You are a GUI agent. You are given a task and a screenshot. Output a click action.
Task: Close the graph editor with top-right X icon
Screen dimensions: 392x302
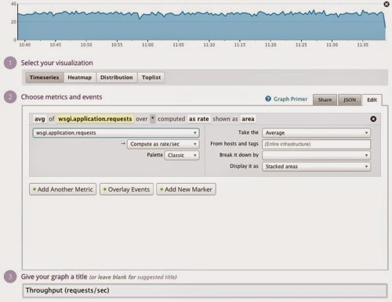pyautogui.click(x=387, y=4)
